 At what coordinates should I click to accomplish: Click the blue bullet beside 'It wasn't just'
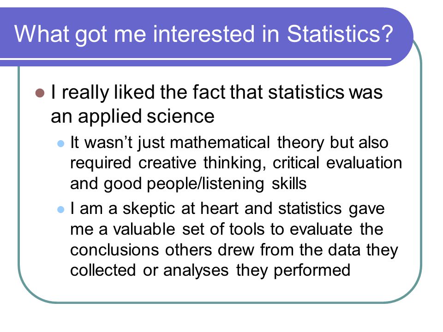(x=61, y=144)
